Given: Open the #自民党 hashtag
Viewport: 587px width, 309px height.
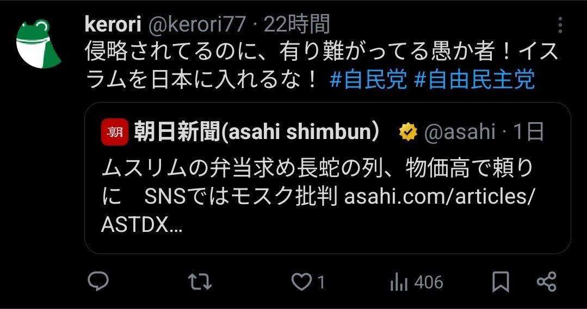Looking at the screenshot, I should pyautogui.click(x=368, y=80).
